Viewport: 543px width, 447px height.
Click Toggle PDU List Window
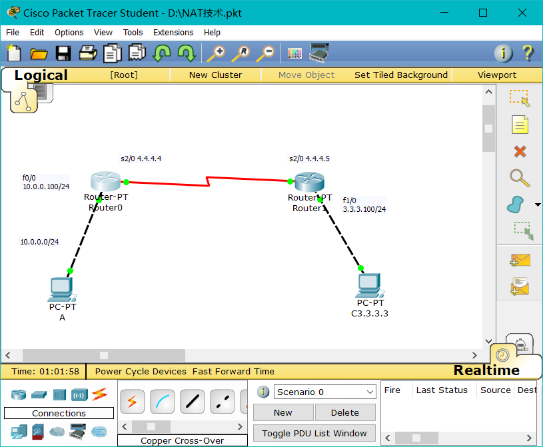click(x=314, y=433)
